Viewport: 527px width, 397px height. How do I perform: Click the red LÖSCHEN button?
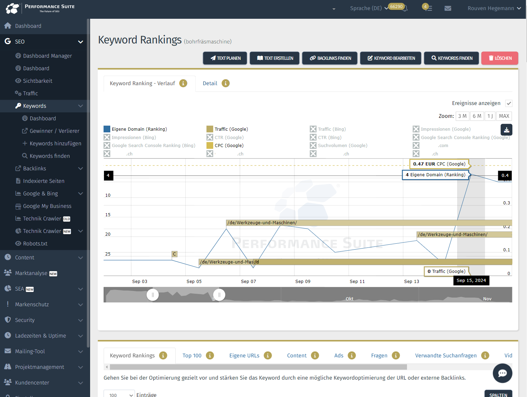(x=500, y=58)
